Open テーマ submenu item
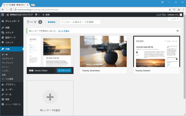Viewport: 186px width, 116px height. pos(5,55)
